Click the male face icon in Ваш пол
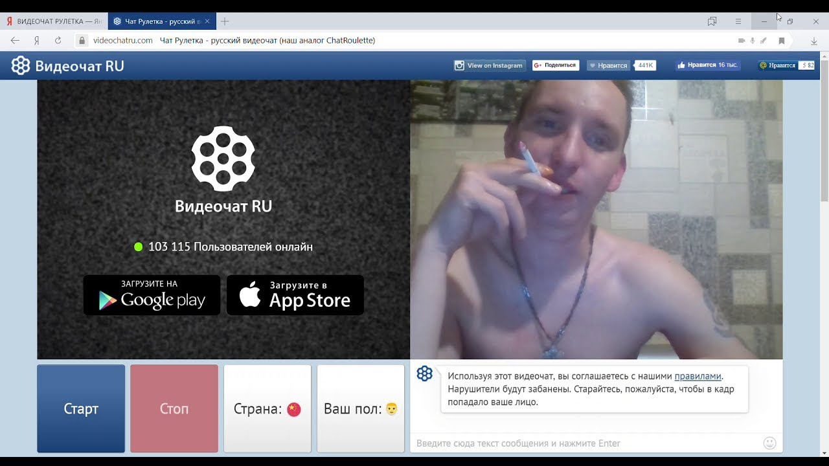This screenshot has width=829, height=466. 391,409
